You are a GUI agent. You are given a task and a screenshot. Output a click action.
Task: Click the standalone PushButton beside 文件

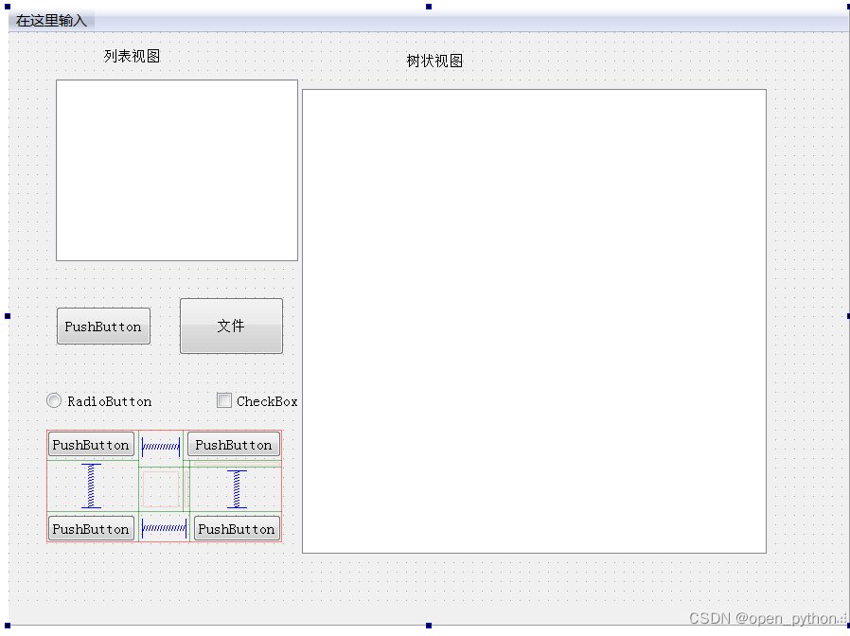(103, 326)
